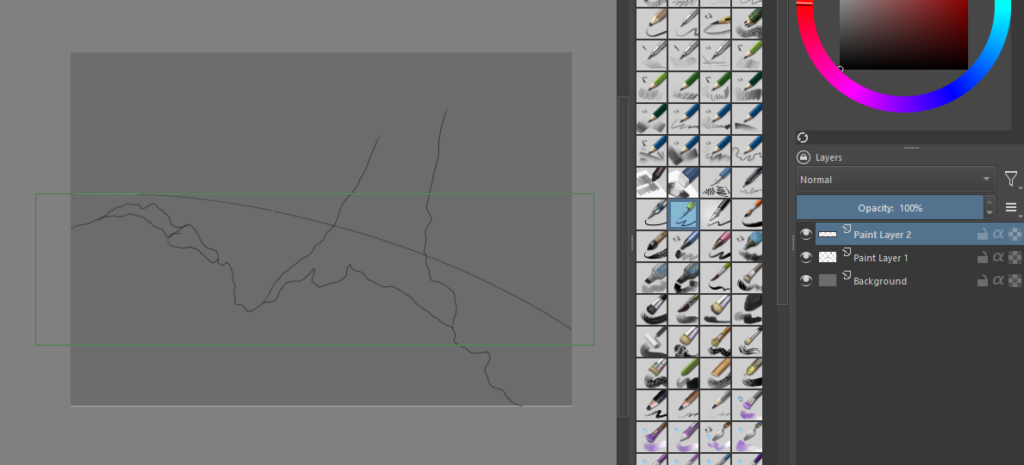Select the orange-handled round paintbrush preset
The image size is (1024, 465).
pos(747,215)
